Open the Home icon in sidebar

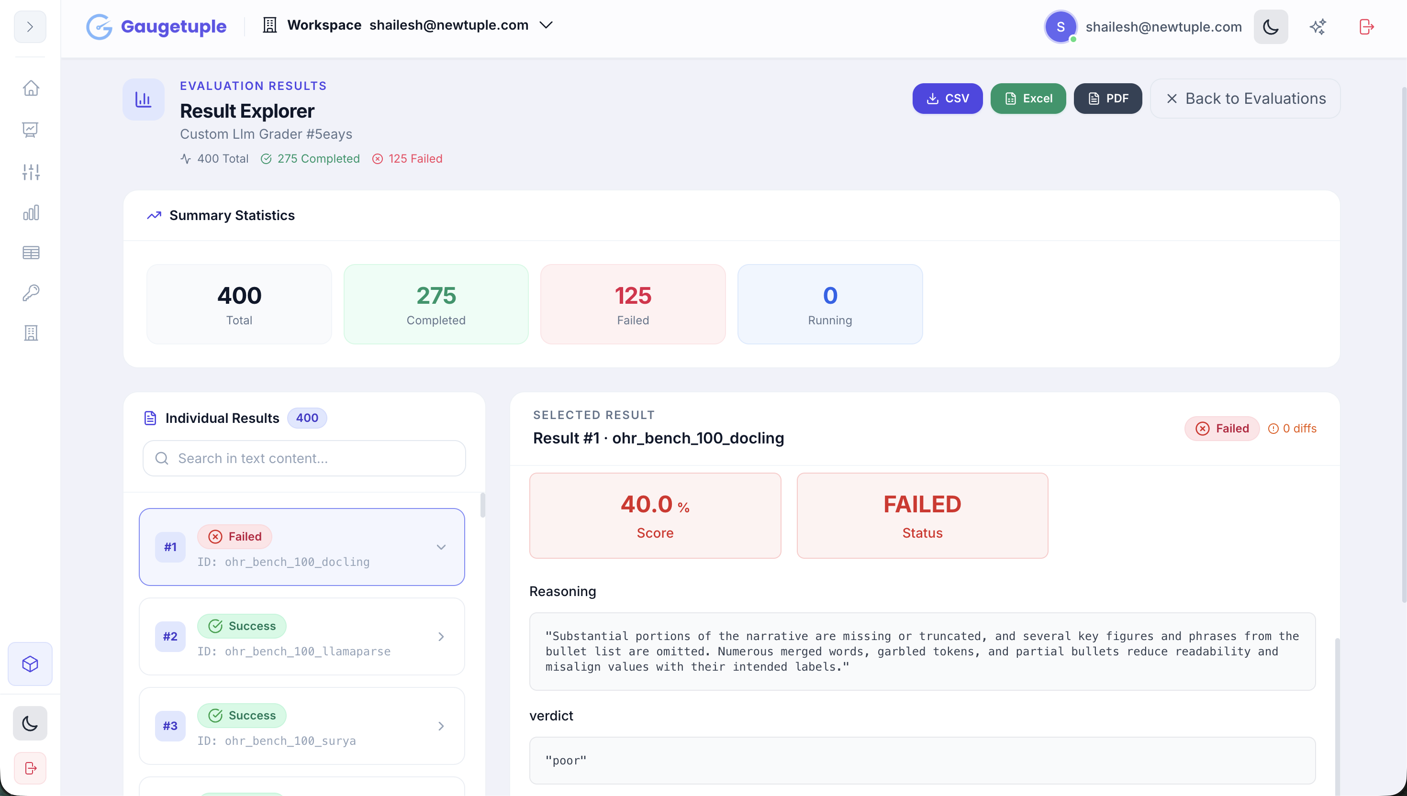point(31,88)
